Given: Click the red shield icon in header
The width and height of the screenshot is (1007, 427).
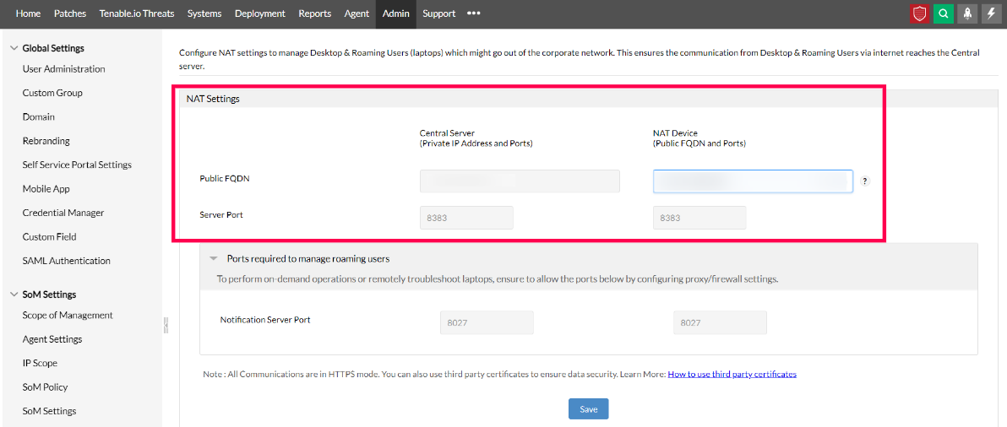Looking at the screenshot, I should (920, 14).
